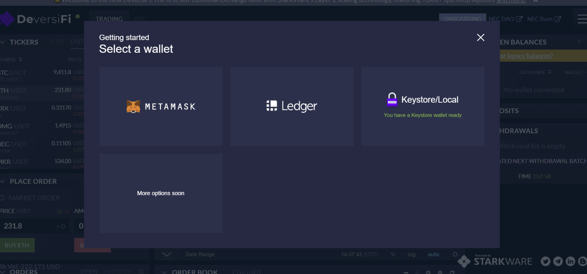
Task: Click the More options soon tile
Action: point(161,193)
